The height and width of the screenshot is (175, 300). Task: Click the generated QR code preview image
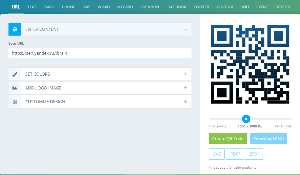point(250,64)
